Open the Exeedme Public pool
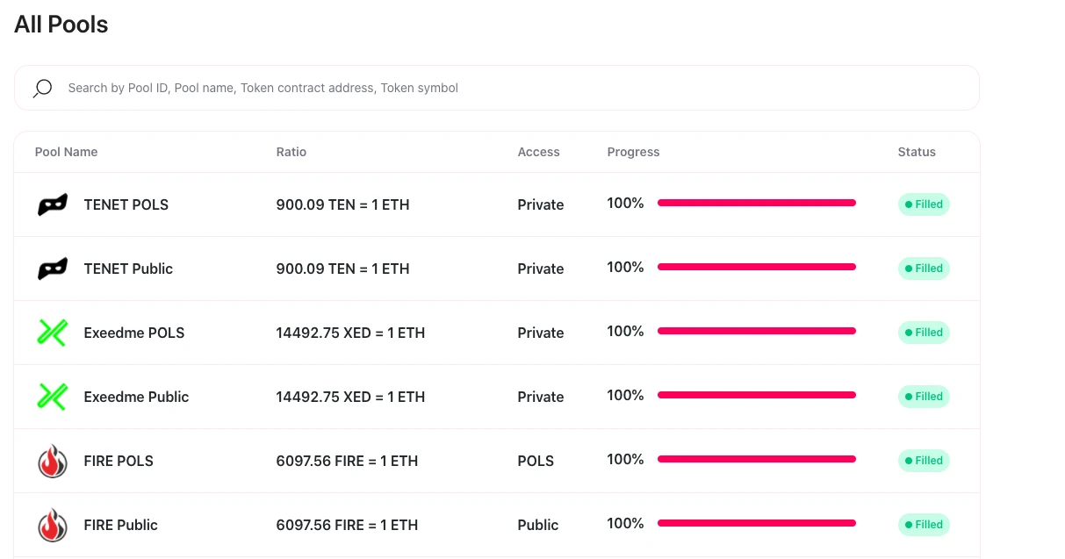This screenshot has height=559, width=1065. click(136, 397)
